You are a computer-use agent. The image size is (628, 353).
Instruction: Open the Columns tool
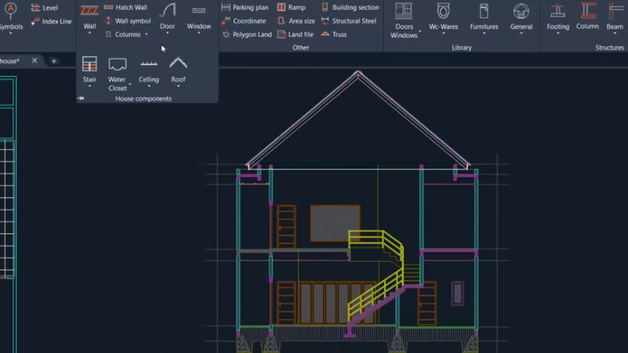coord(124,35)
